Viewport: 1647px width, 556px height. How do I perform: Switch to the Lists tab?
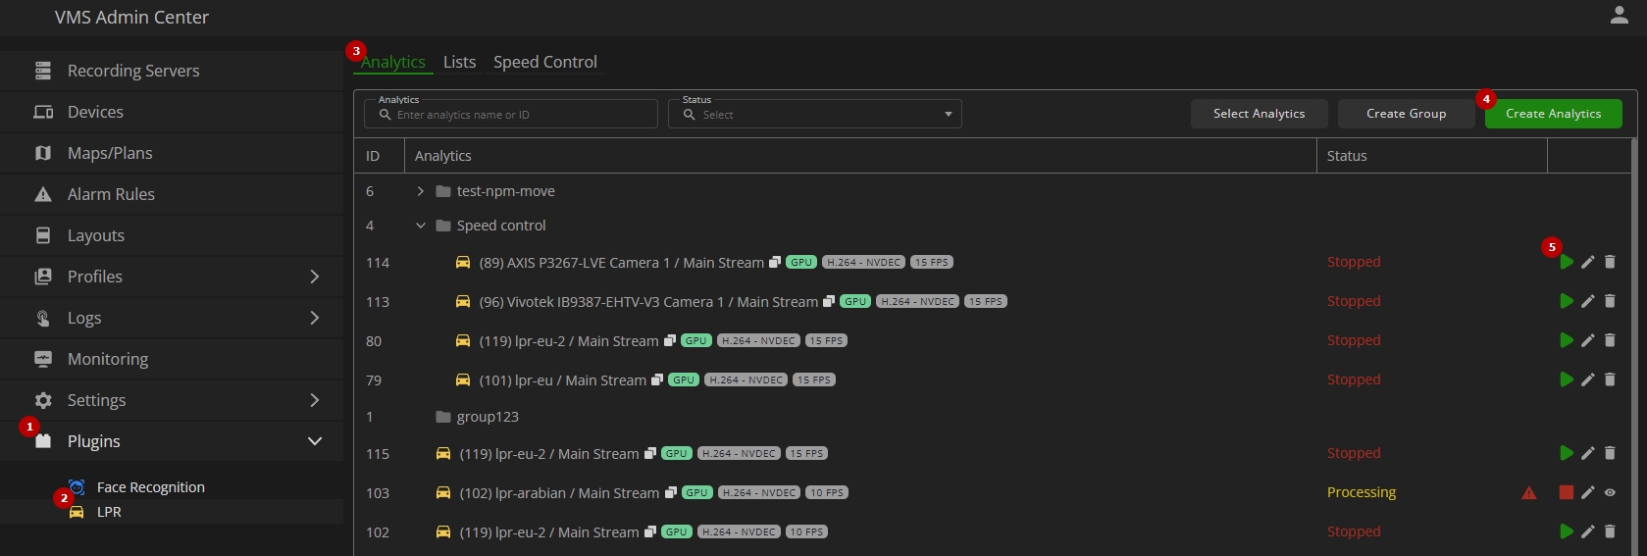tap(459, 62)
